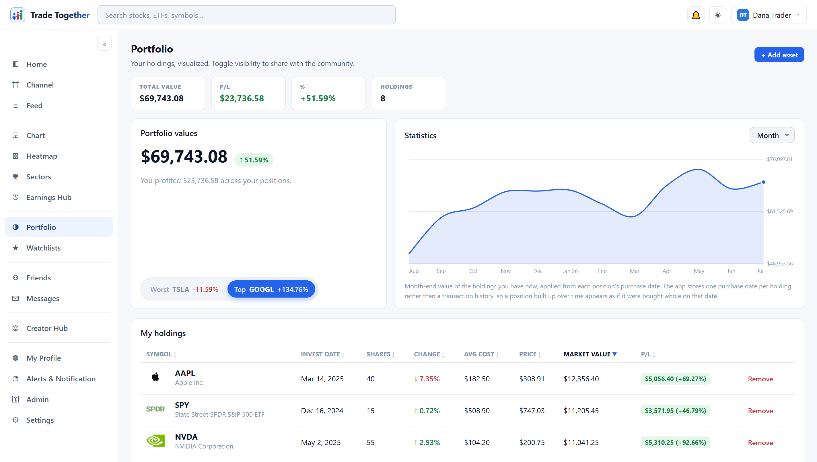Image resolution: width=817 pixels, height=462 pixels.
Task: Navigate to Earnings Hub
Action: tap(59, 197)
